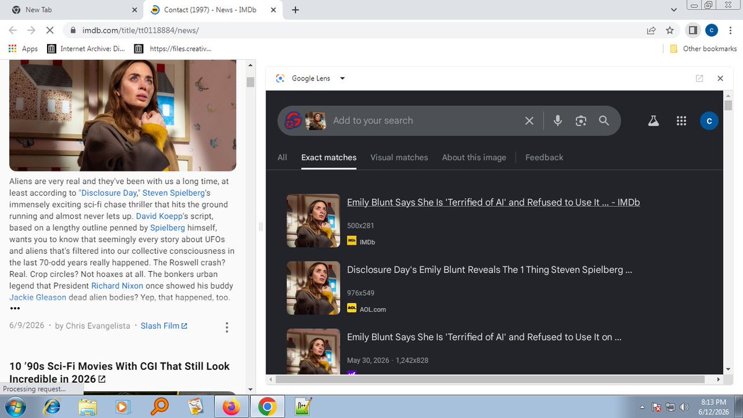Image resolution: width=743 pixels, height=418 pixels.
Task: Click the Lens panel vertical scrollbar thumb
Action: click(728, 105)
